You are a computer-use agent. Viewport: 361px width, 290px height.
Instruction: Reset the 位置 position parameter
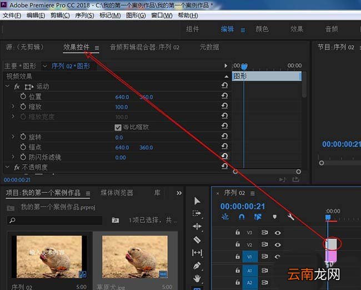click(x=224, y=95)
